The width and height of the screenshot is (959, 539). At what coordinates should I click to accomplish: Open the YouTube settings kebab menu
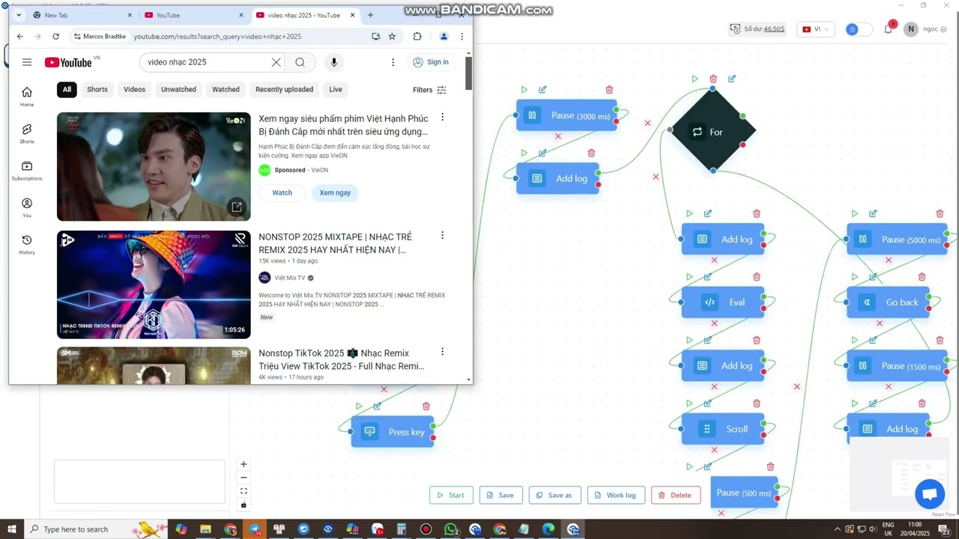393,62
